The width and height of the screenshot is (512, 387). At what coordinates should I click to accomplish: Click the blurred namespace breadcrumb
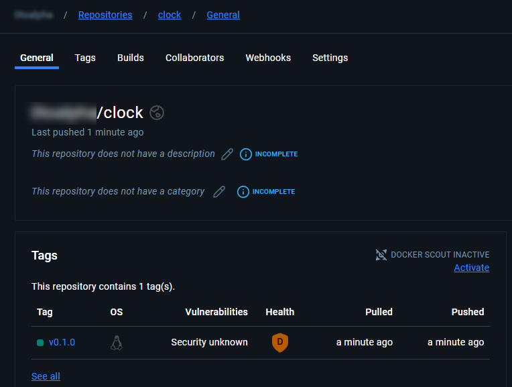point(34,15)
